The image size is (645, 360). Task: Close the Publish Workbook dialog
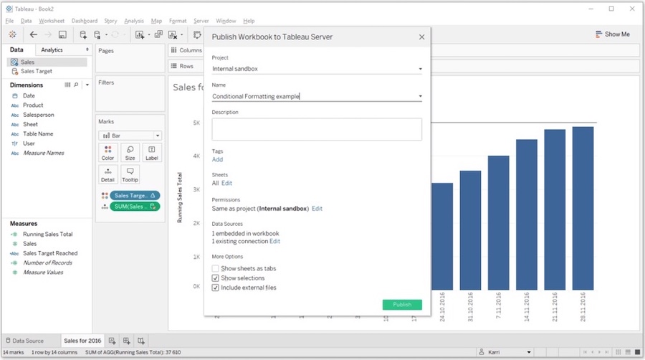[421, 37]
